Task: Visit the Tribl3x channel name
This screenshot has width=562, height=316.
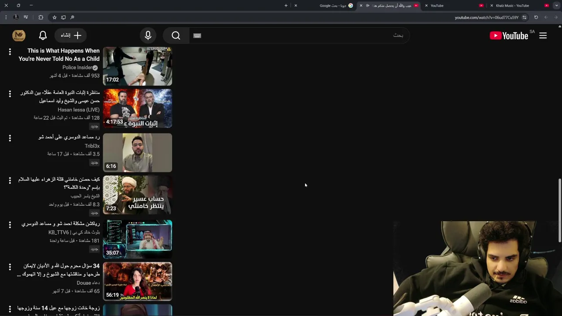Action: coord(92,146)
